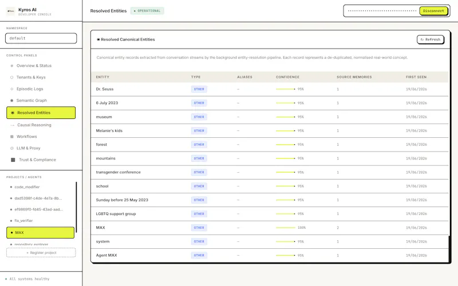
Task: Click the Register project button
Action: 41,253
